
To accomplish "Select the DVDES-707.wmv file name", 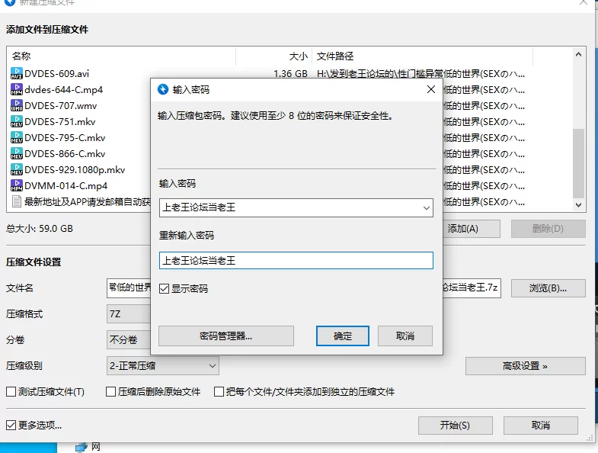I will point(61,106).
